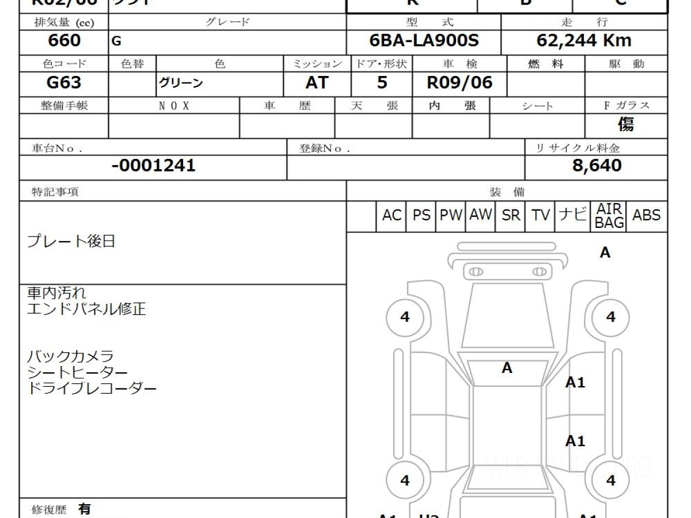Click the grade value G

point(116,41)
